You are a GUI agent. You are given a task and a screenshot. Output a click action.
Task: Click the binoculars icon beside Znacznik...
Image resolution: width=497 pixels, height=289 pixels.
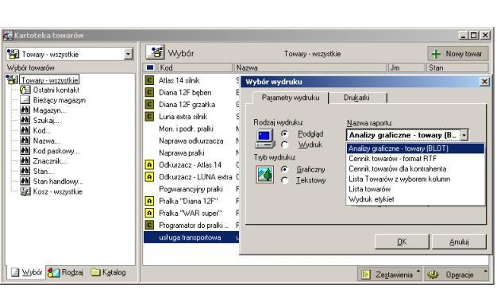point(25,160)
